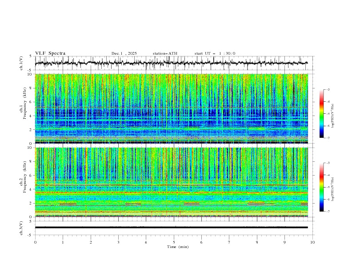The image size is (352, 272).
Task: Click the 'ch.3(V)' waveform axis label
Action: (21, 228)
